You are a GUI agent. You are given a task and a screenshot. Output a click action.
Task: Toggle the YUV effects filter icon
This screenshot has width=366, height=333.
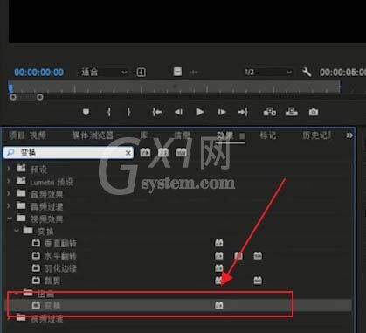pyautogui.click(x=181, y=152)
